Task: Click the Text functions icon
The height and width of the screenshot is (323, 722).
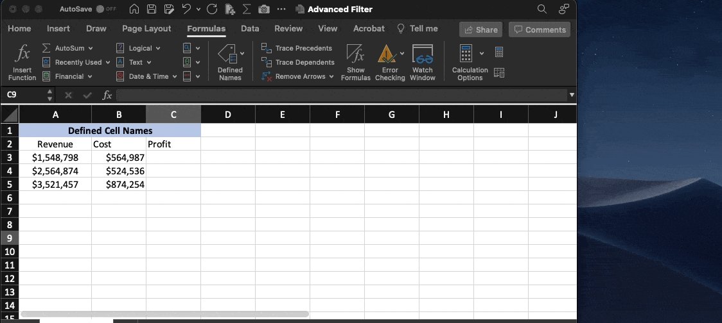Action: (119, 62)
